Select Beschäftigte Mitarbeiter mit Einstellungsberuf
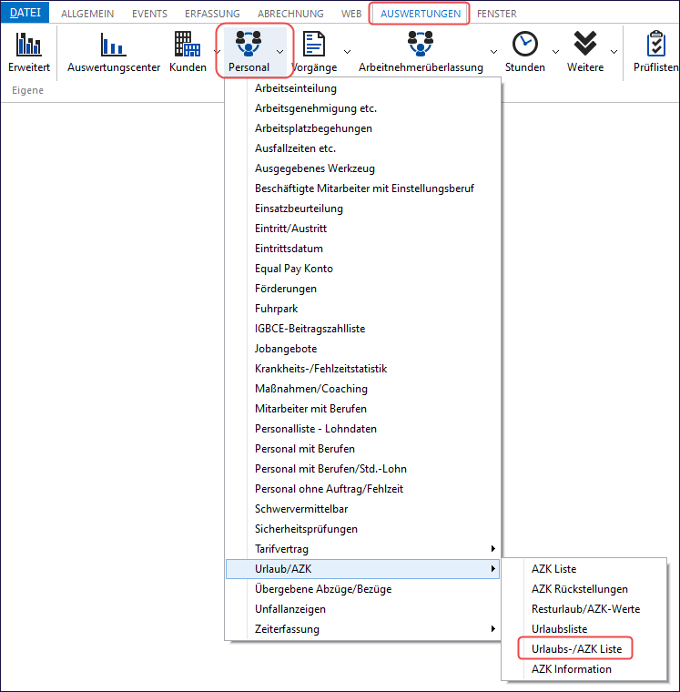 364,188
